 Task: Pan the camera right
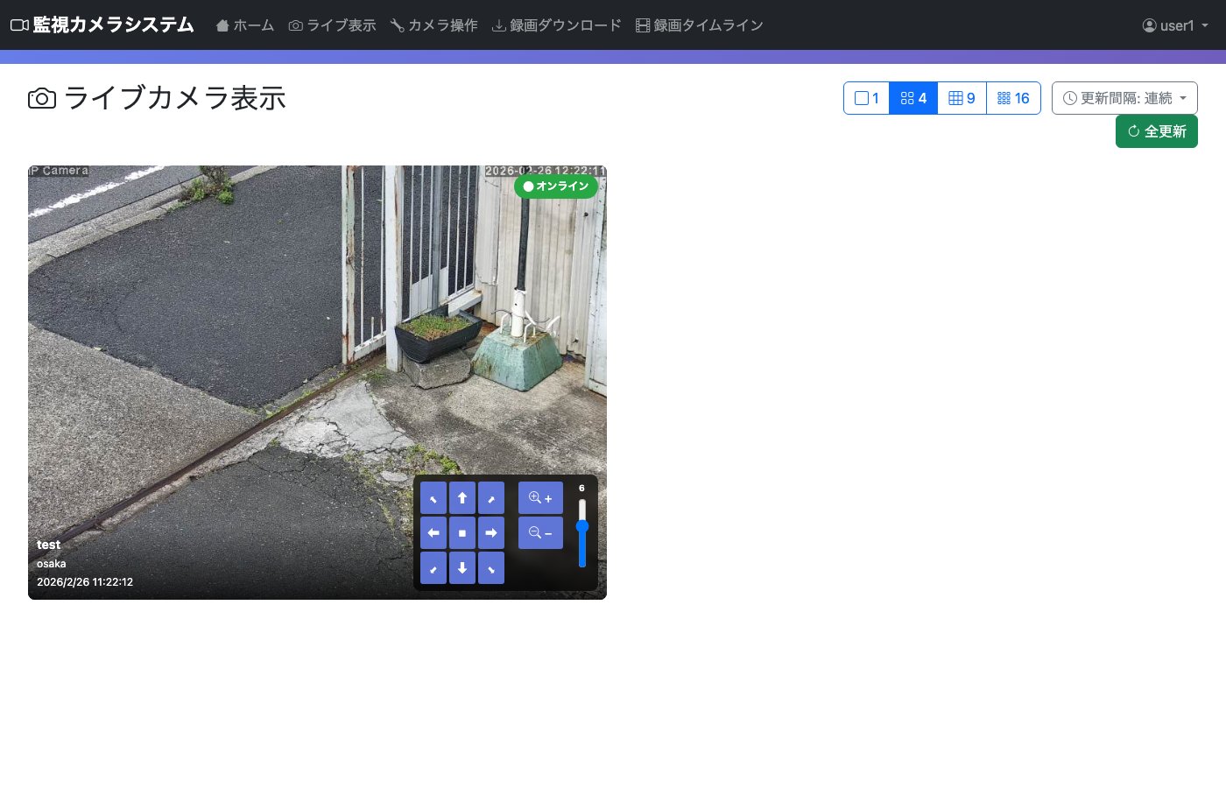pos(491,532)
